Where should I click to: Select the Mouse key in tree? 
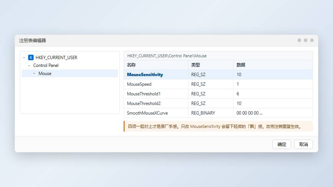(x=70, y=73)
